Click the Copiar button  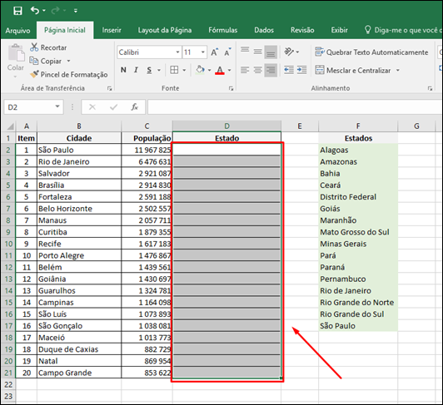coord(46,61)
